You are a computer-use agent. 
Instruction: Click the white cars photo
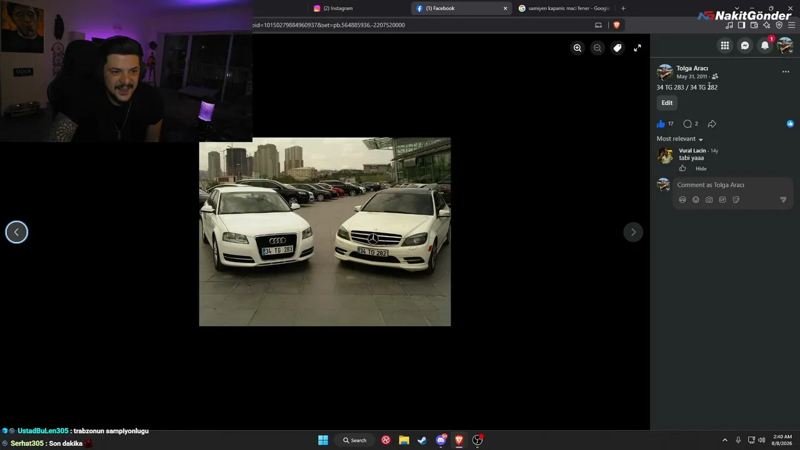325,232
